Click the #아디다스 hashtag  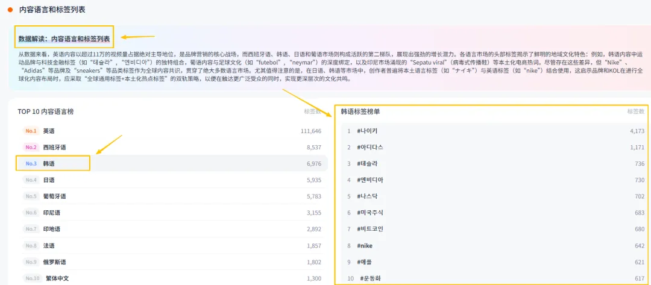(370, 147)
